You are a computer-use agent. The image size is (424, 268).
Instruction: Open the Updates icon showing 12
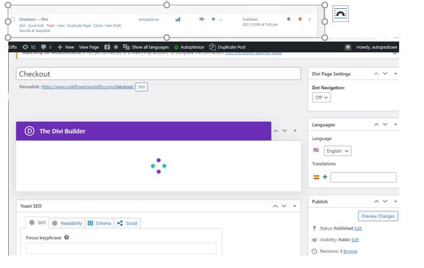pyautogui.click(x=25, y=47)
